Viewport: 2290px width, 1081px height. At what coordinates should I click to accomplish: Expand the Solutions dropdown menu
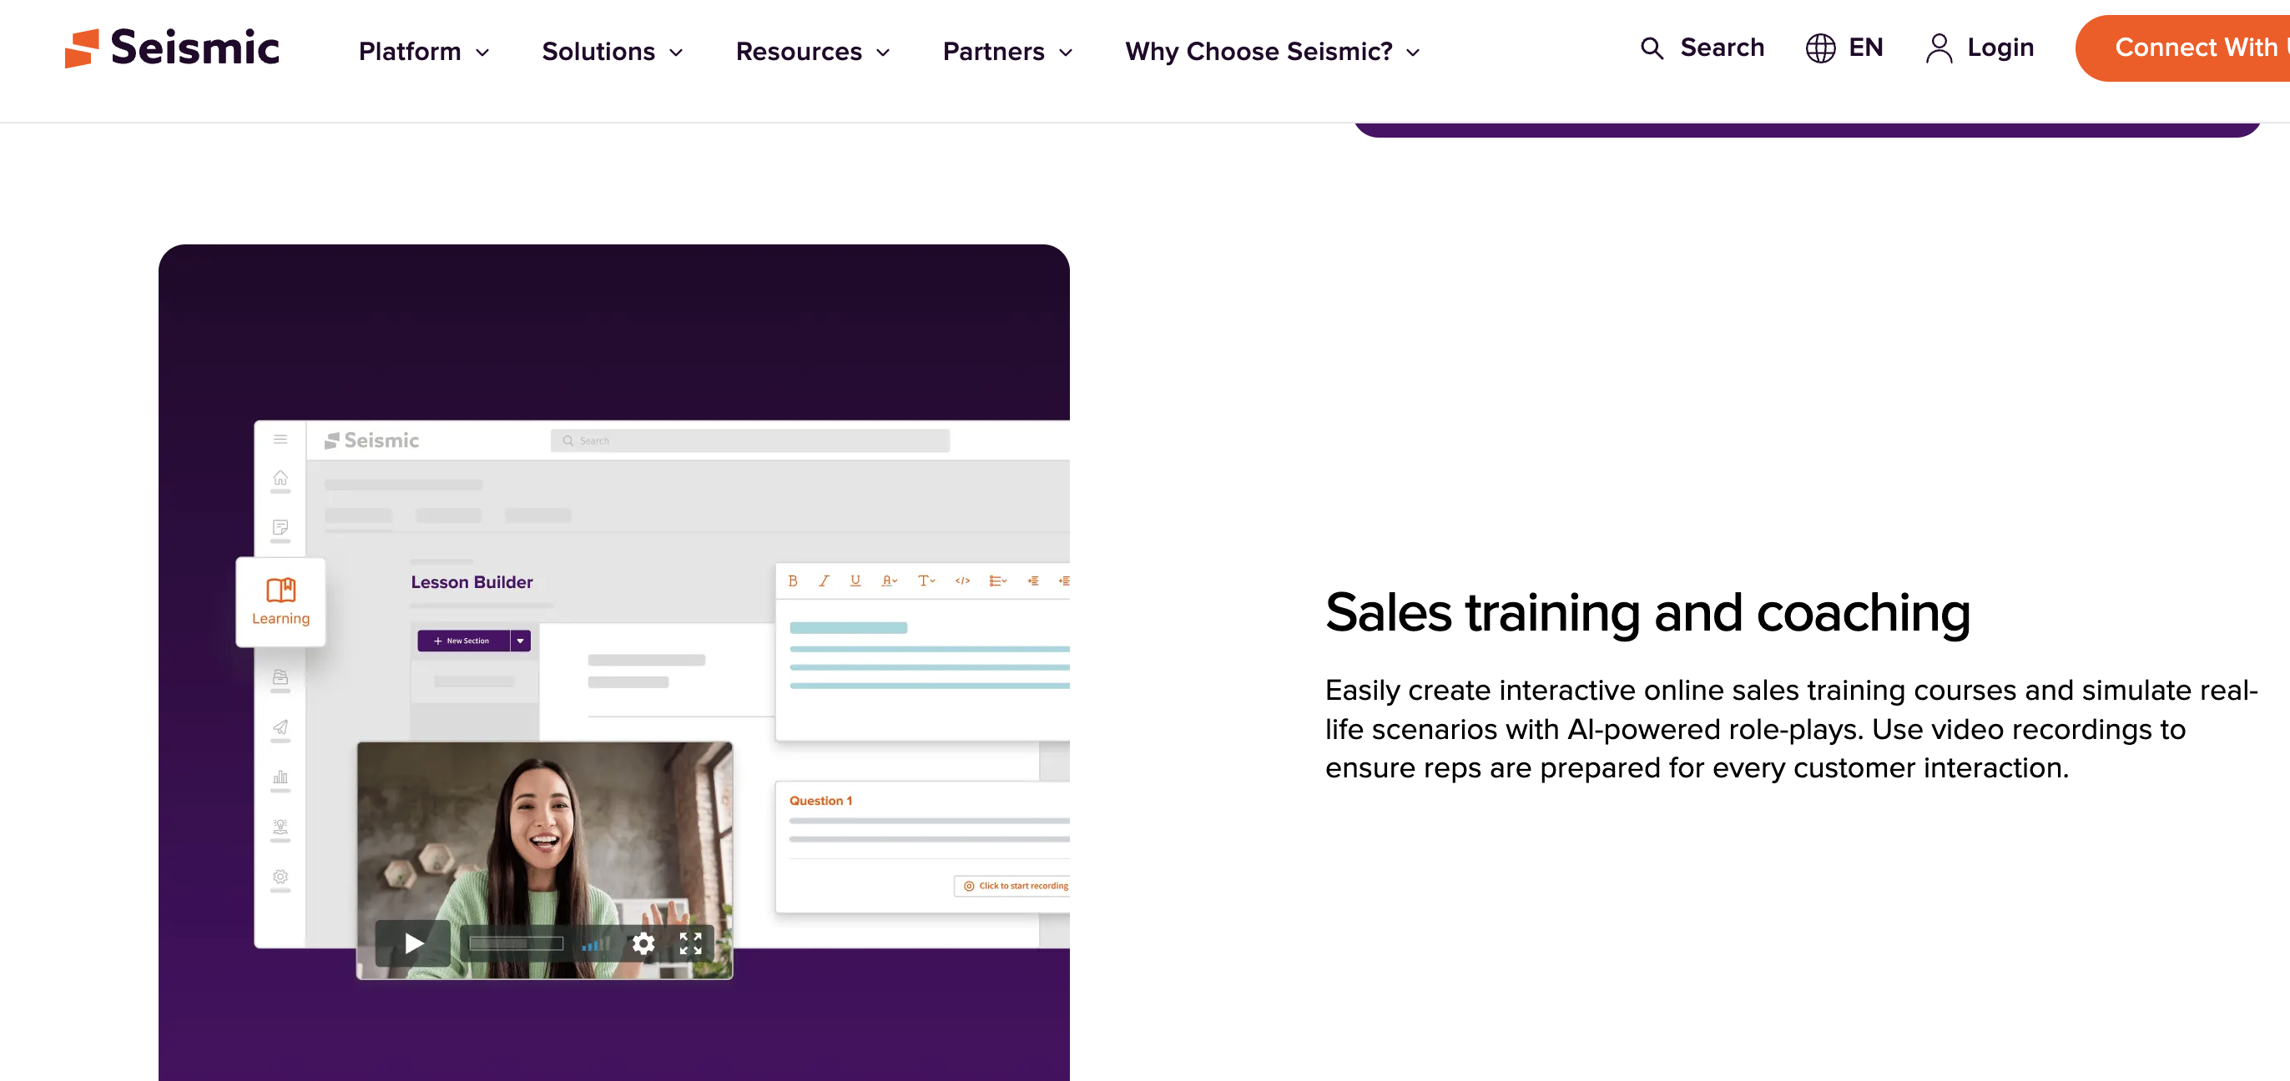[x=612, y=52]
